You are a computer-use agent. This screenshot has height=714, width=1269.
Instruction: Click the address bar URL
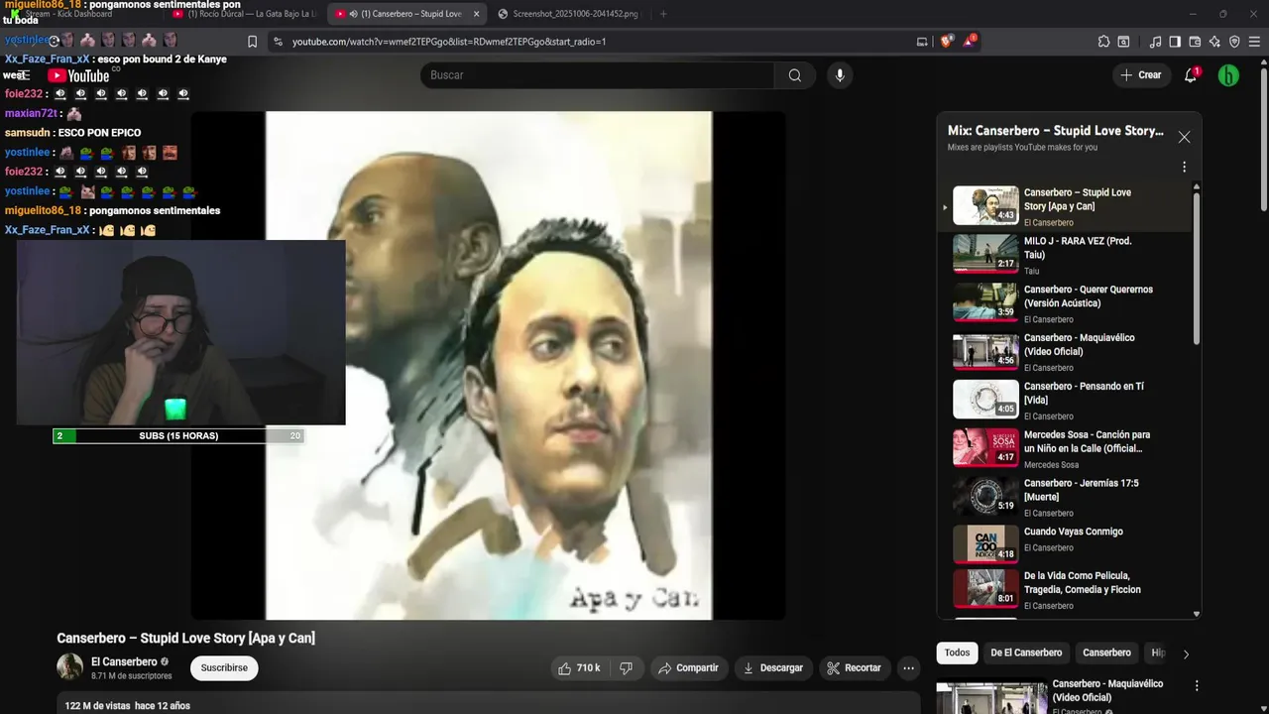[x=449, y=42]
